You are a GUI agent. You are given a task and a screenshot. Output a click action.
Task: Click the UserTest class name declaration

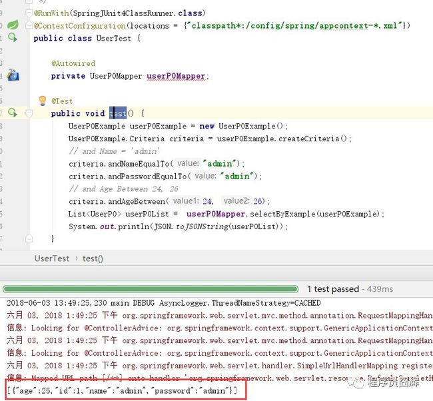[114, 38]
